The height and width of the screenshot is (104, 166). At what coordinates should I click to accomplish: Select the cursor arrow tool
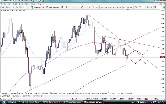click(x=63, y=7)
